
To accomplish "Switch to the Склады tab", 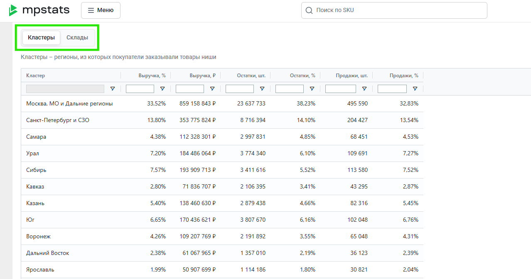I will [77, 38].
